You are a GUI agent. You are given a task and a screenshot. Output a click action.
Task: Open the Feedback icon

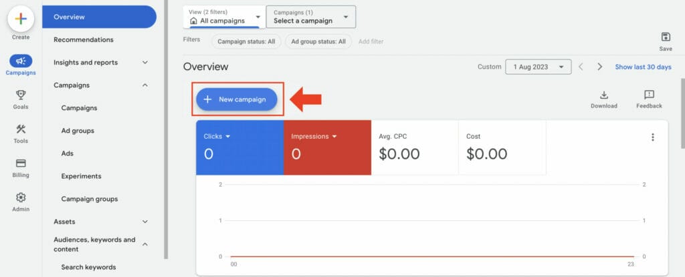point(649,95)
